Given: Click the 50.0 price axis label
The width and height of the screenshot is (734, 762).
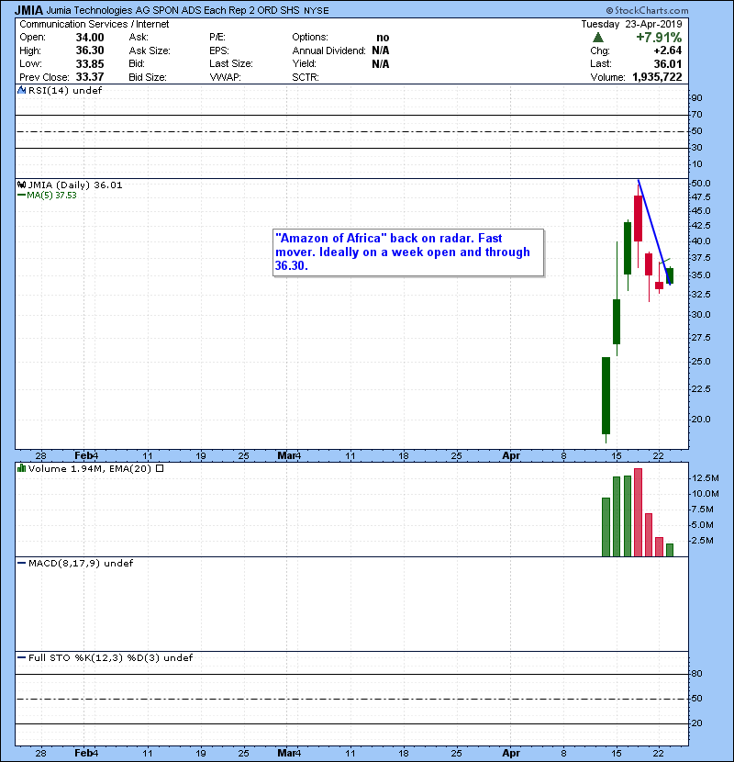Looking at the screenshot, I should coord(701,184).
